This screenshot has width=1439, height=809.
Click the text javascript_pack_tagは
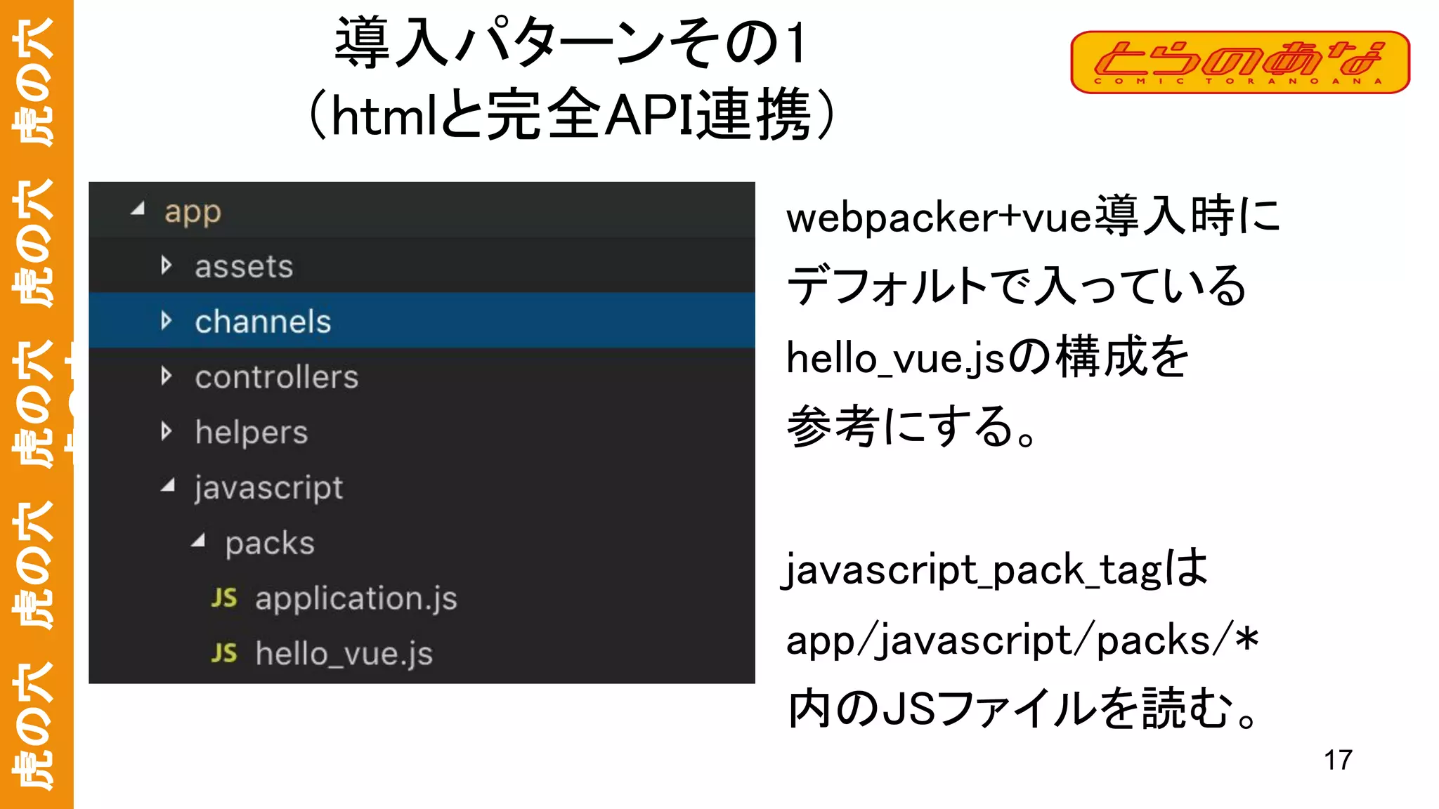[x=996, y=568]
